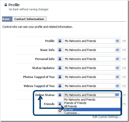
Task: Open help [?] for Photos Tagged of You
Action: click(124, 77)
